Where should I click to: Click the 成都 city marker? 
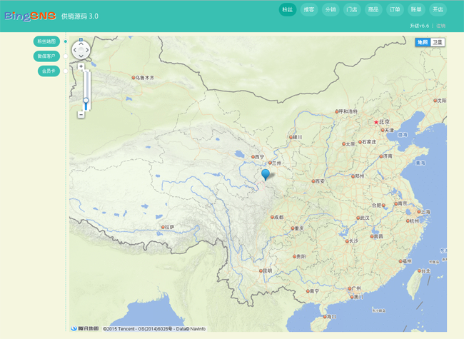pos(272,217)
